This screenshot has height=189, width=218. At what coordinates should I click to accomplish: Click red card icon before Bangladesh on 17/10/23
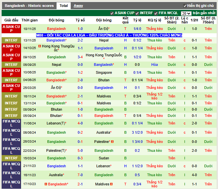[46, 184]
